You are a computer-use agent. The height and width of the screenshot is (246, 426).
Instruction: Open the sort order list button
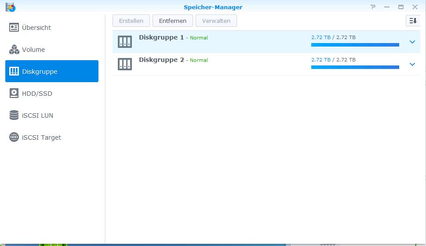click(x=413, y=21)
